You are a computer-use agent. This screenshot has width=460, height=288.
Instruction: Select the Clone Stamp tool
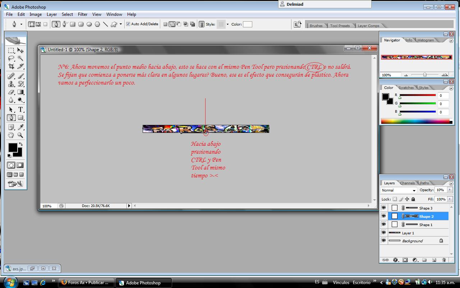coord(11,84)
